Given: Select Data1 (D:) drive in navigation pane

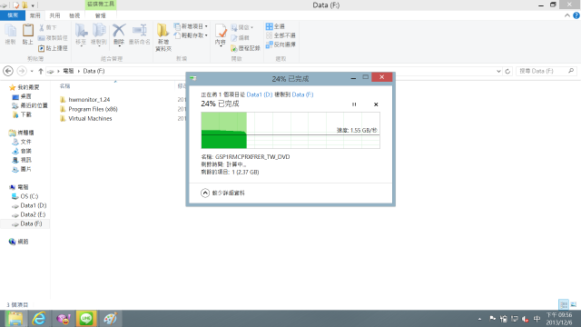Looking at the screenshot, I should tap(29, 205).
